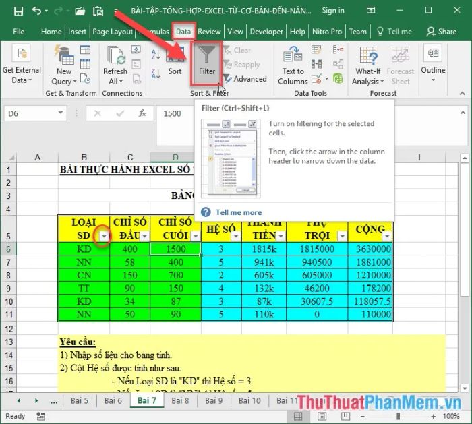Open filter dropdown for PHỤ TRỘI column

coord(343,236)
